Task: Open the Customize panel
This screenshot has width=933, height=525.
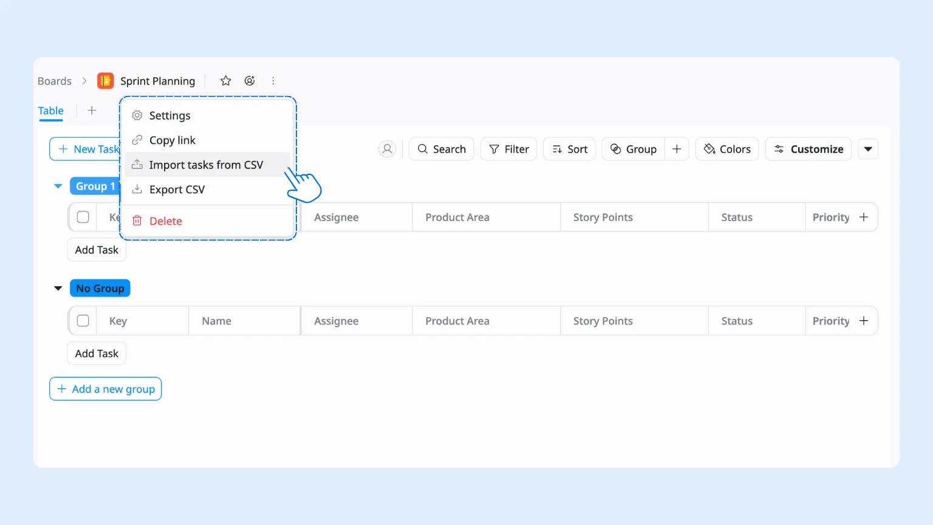Action: pos(808,149)
